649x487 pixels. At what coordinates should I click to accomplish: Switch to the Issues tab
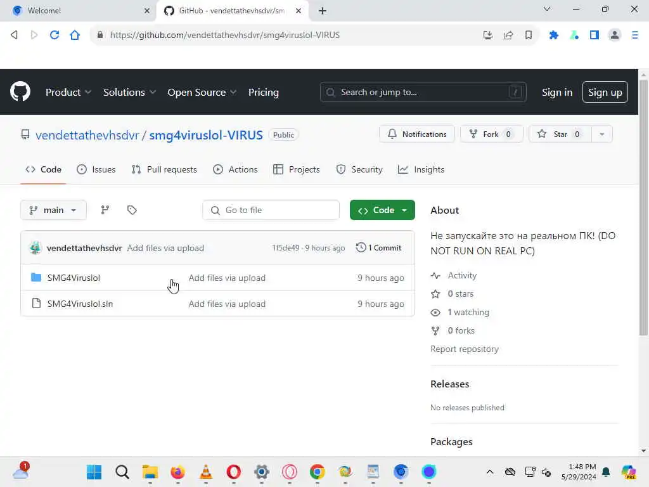pos(96,169)
